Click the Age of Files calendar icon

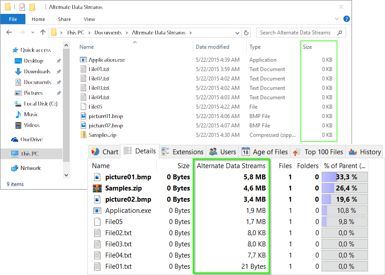pyautogui.click(x=245, y=152)
